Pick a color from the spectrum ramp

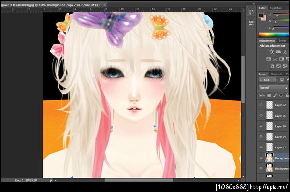[x=274, y=35]
